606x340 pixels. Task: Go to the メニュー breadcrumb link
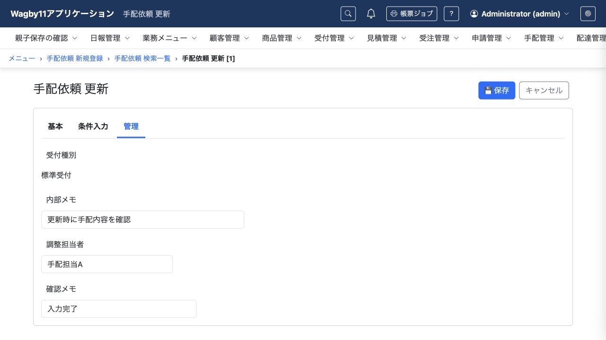coord(22,59)
